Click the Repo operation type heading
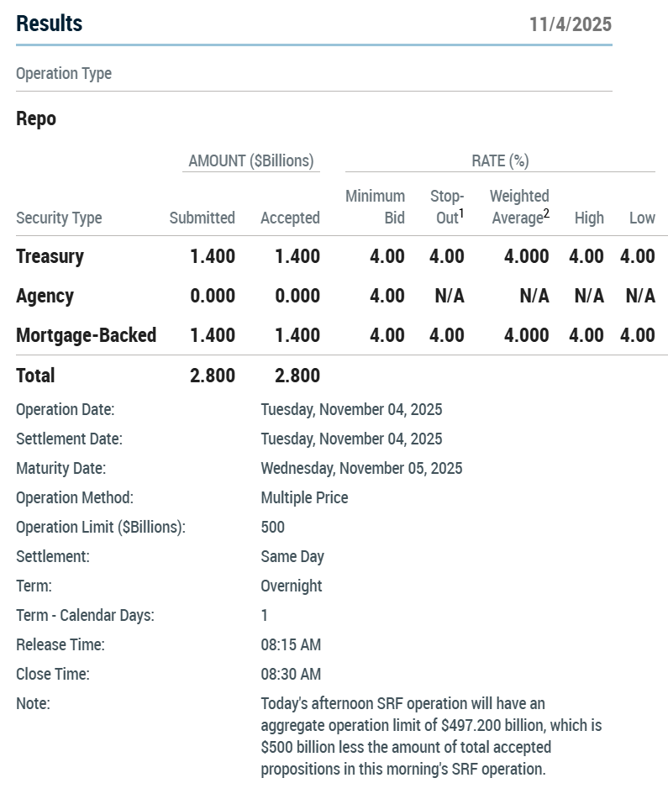Viewport: 668px width, 799px height. pos(36,118)
